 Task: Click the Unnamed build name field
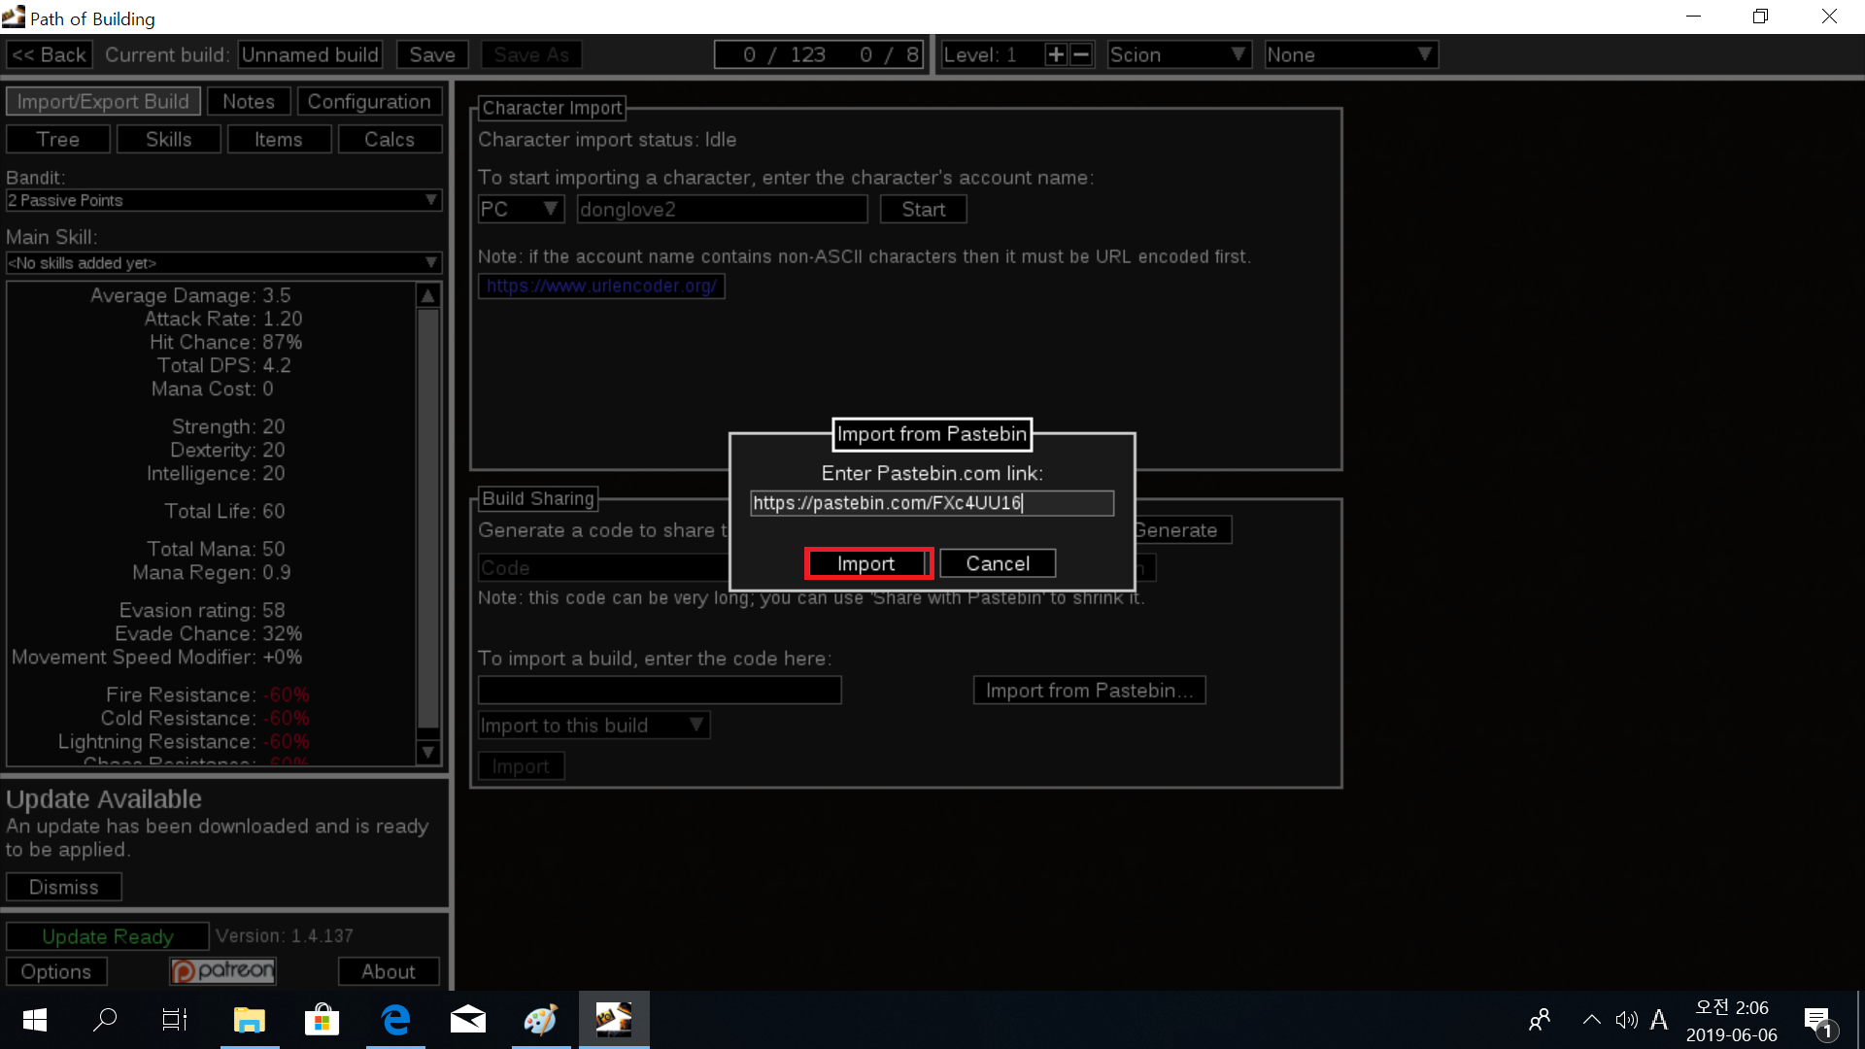310,55
